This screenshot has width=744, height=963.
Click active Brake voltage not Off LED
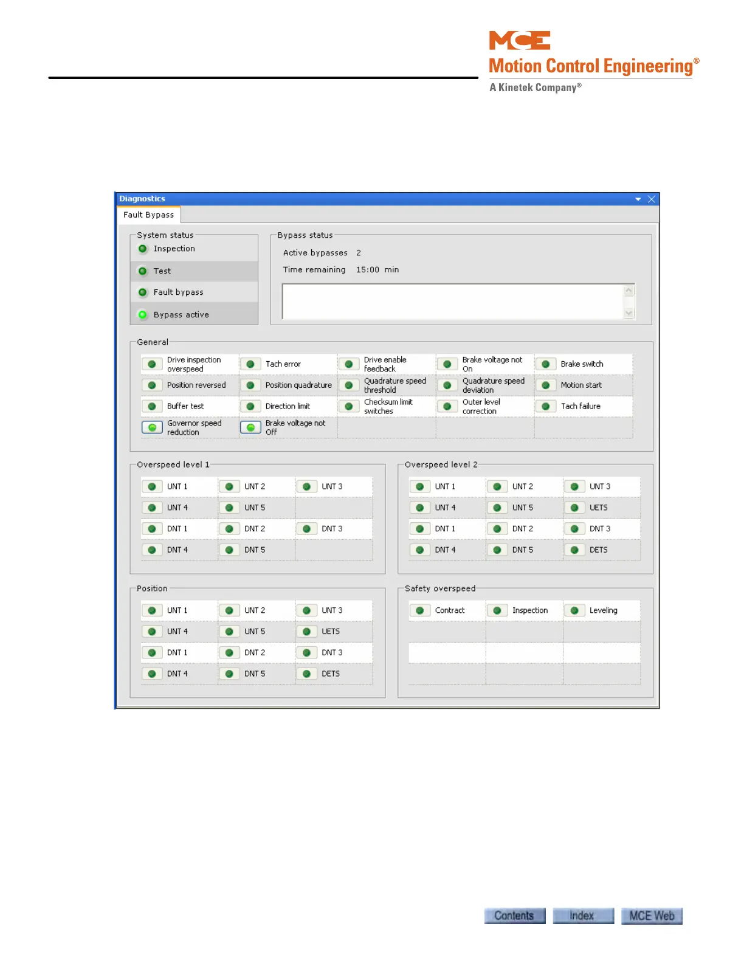(x=250, y=427)
